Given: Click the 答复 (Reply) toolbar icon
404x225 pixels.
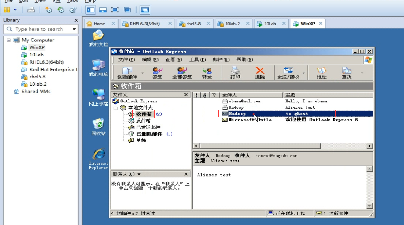Looking at the screenshot, I should pyautogui.click(x=157, y=73).
